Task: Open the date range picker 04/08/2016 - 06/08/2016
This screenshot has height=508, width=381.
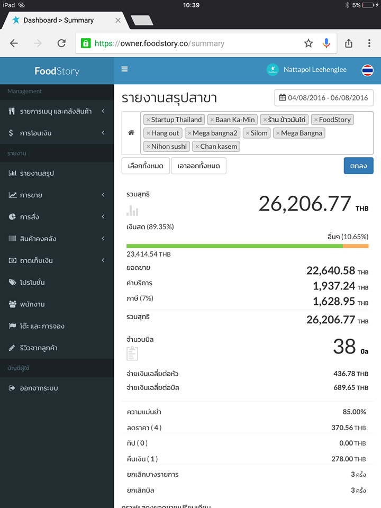Action: coord(324,97)
